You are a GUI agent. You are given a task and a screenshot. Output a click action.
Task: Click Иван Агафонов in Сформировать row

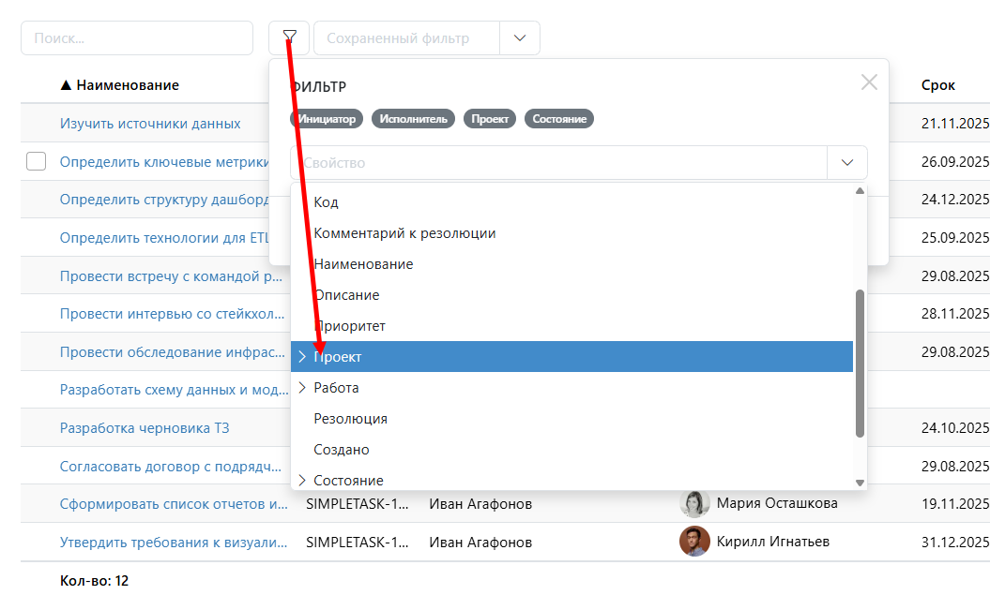pos(480,504)
